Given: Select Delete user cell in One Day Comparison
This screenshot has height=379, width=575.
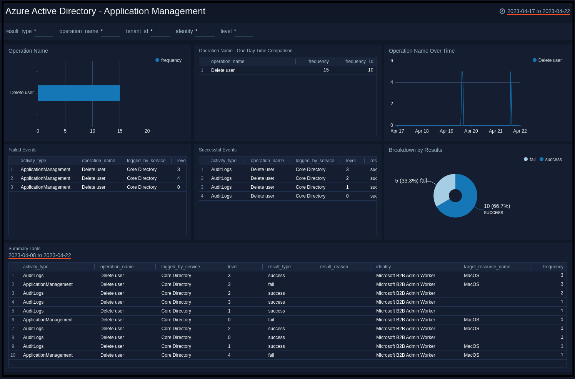Looking at the screenshot, I should [x=223, y=70].
